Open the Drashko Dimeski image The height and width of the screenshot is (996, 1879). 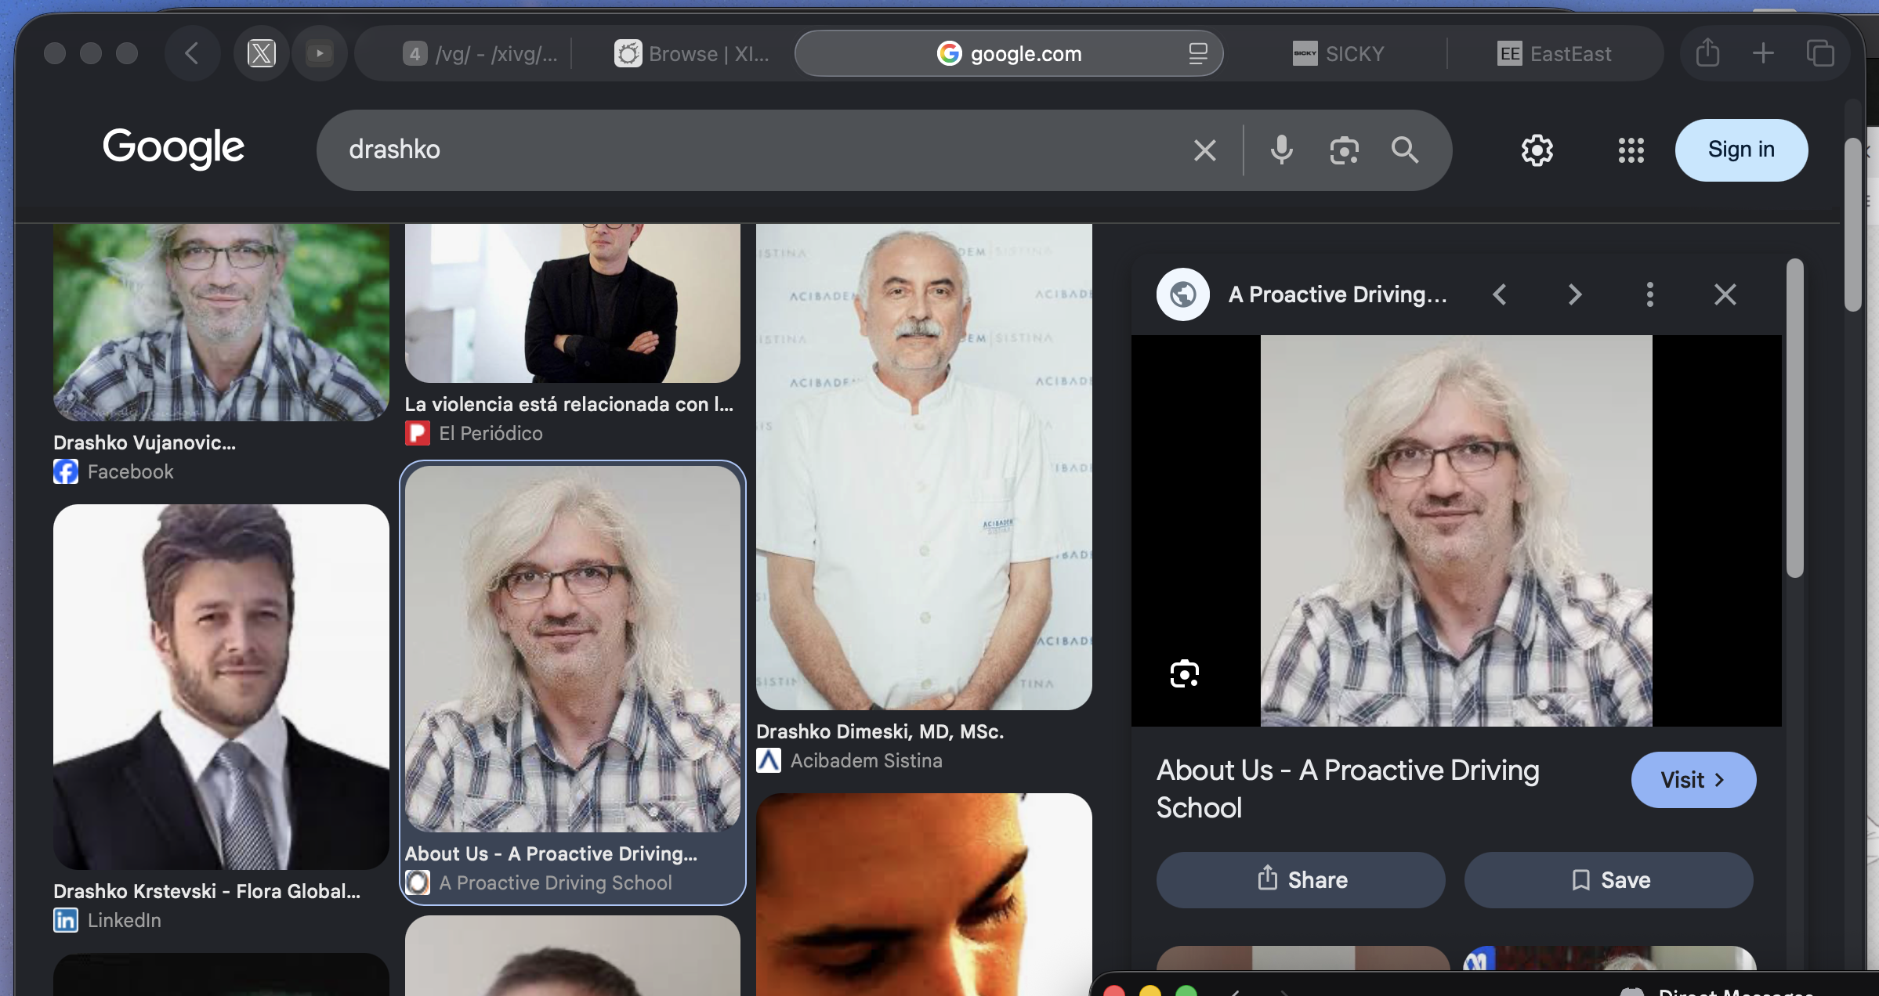pyautogui.click(x=924, y=467)
